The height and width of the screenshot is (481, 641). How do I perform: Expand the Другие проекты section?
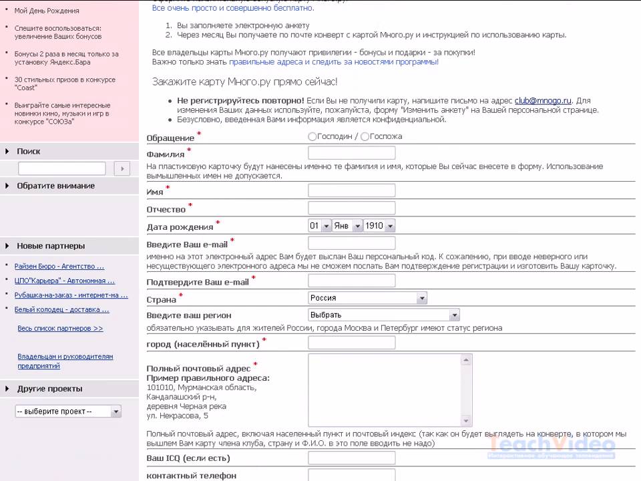pos(69,389)
